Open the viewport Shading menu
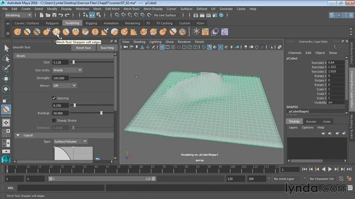This screenshot has height=199, width=355. click(x=139, y=42)
